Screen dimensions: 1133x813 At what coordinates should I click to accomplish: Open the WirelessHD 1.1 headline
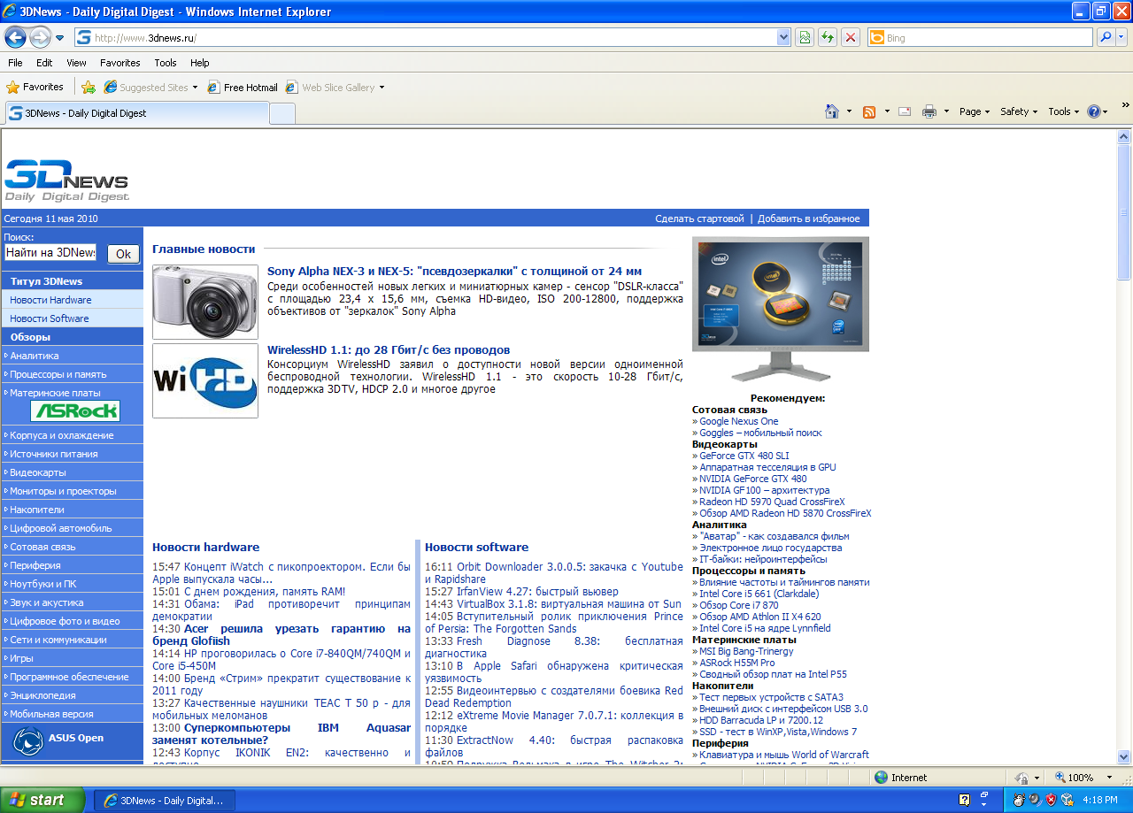coord(389,350)
